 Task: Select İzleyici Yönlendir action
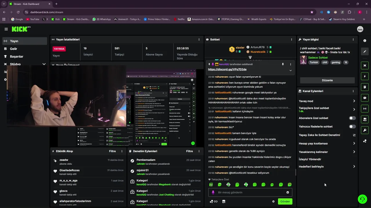[x=310, y=159]
